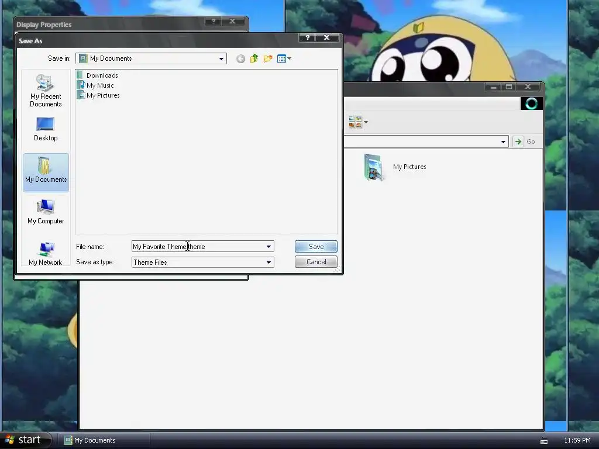Click the Save As dialog resize grip
Image resolution: width=599 pixels, height=449 pixels.
(338, 270)
